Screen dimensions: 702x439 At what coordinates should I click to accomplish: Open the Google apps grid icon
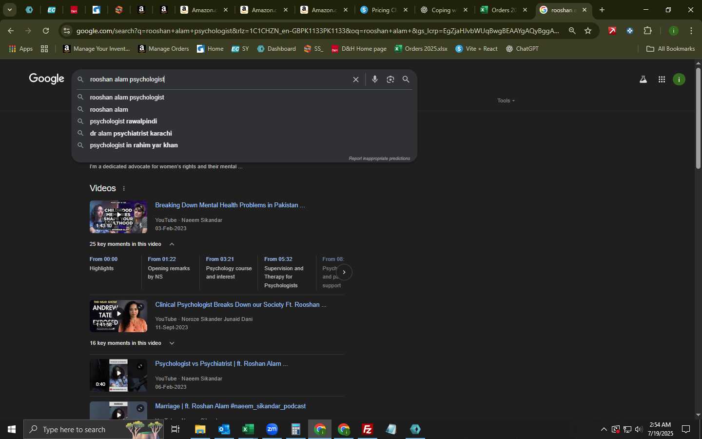pyautogui.click(x=662, y=80)
